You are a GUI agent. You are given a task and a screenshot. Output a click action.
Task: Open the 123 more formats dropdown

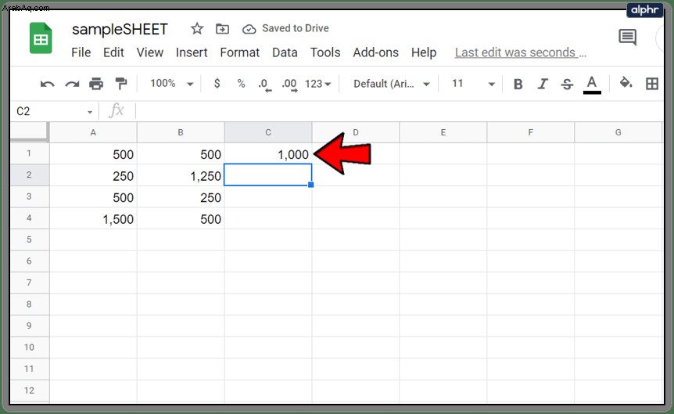click(317, 84)
